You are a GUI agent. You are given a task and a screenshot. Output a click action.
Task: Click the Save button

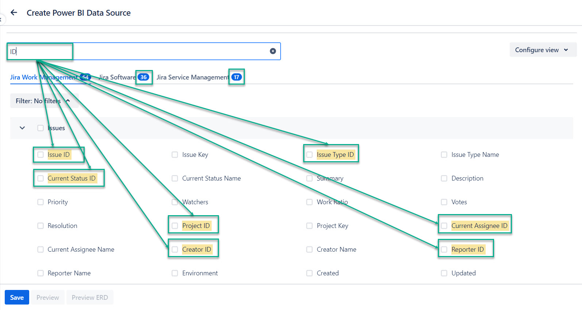coord(17,298)
